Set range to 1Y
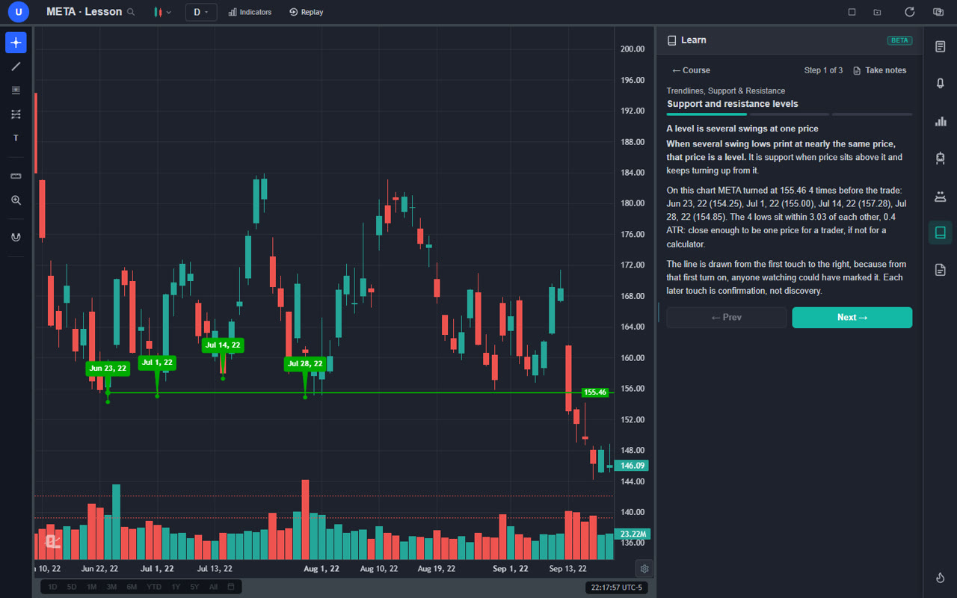Screen dimensions: 957x598 176,587
